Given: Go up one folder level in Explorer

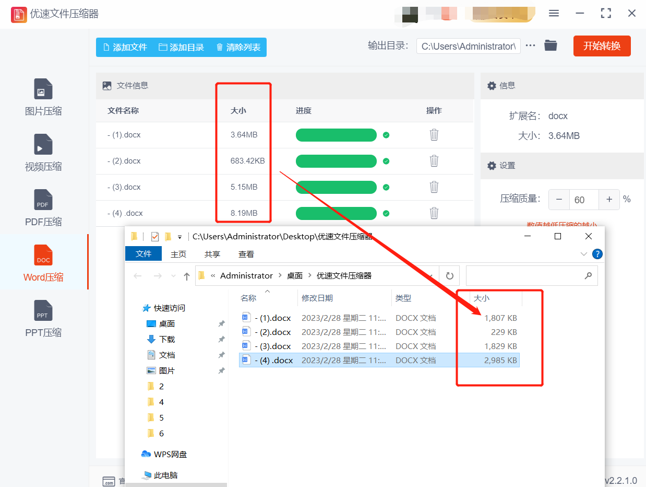Looking at the screenshot, I should pos(187,276).
